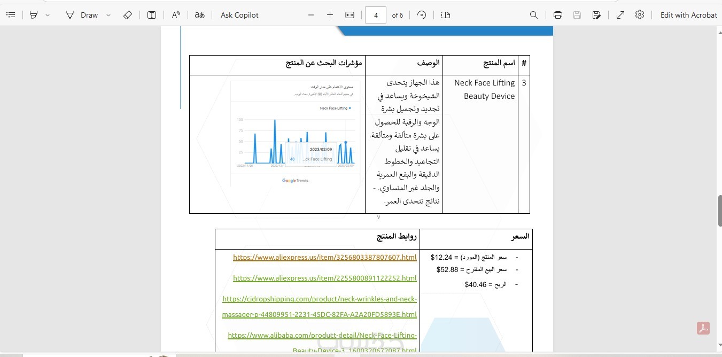Screen dimensions: 722x357
Task: Click the Save as icon
Action: pos(596,15)
